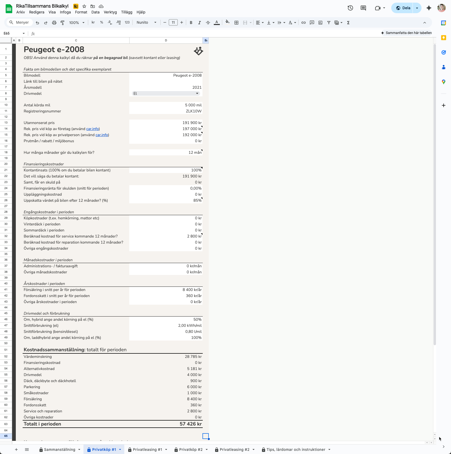Switch to Privatleasing #1 sheet tab
Image resolution: width=451 pixels, height=454 pixels.
pyautogui.click(x=147, y=450)
